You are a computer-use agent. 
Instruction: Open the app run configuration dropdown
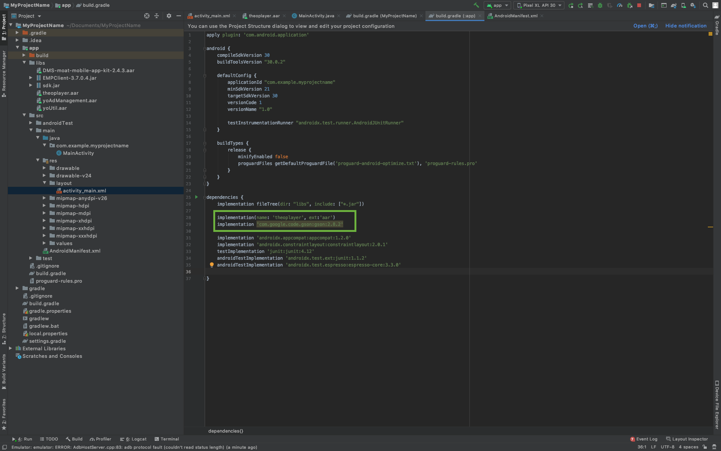498,5
